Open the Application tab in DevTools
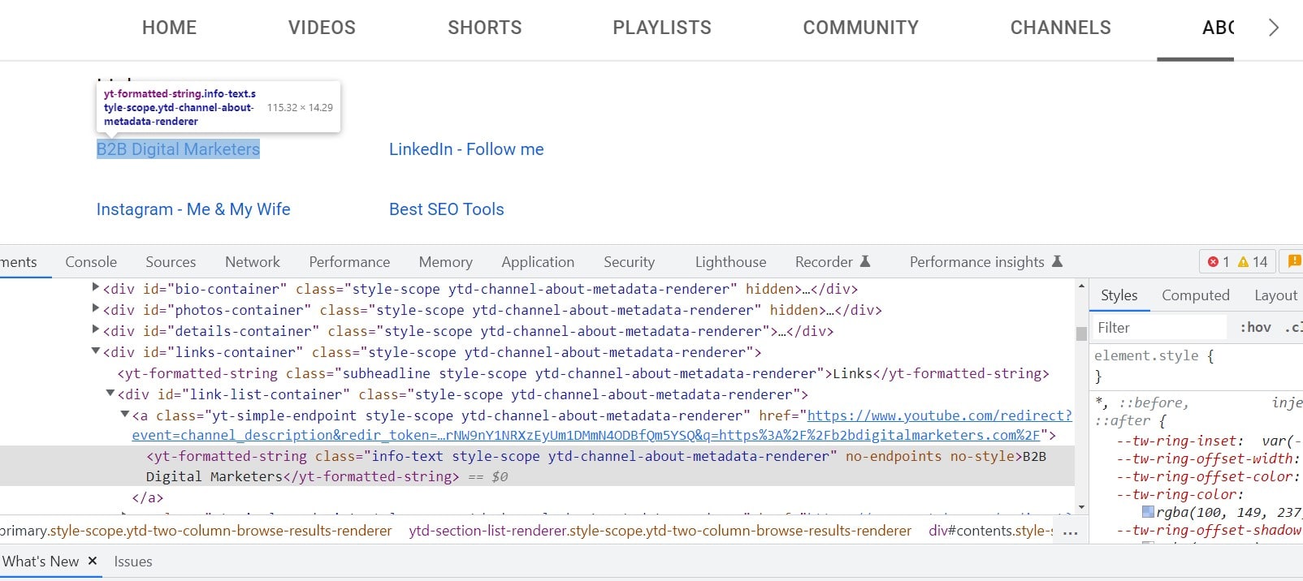The height and width of the screenshot is (581, 1303). [538, 262]
